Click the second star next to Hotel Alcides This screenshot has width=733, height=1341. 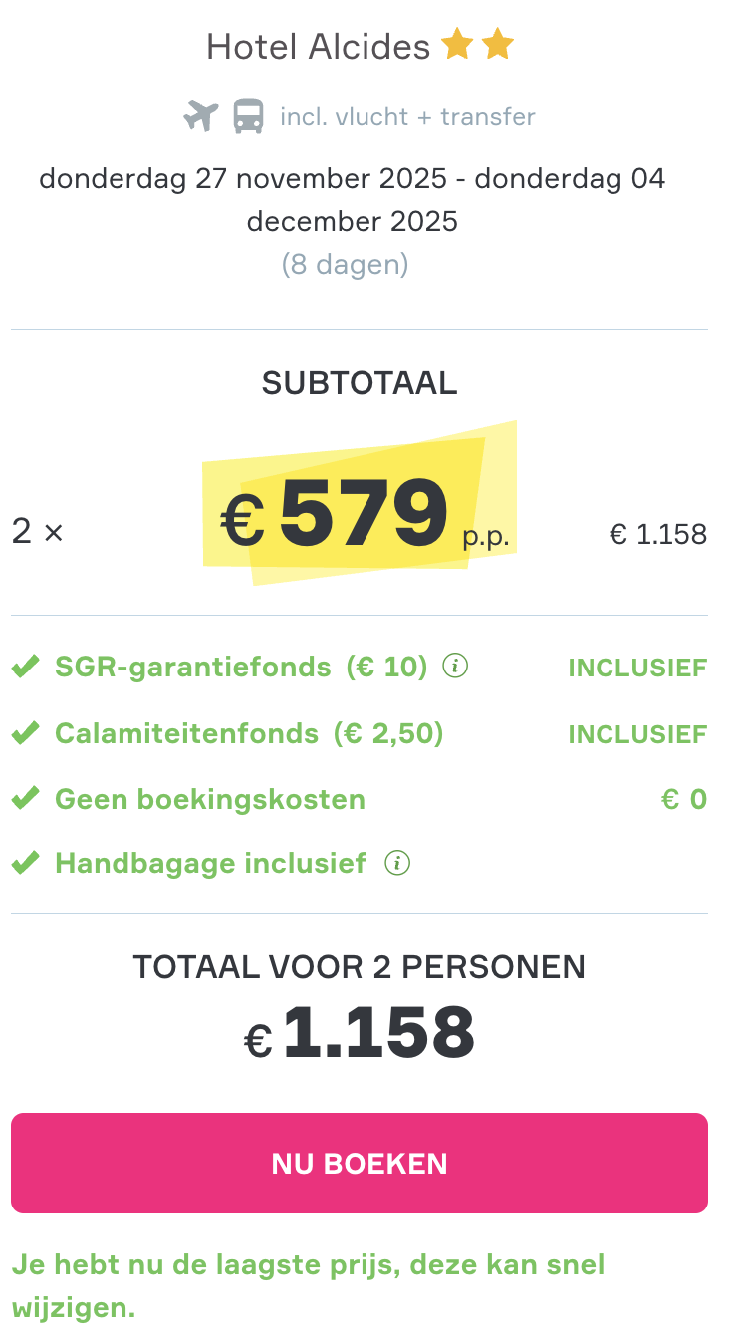(499, 44)
